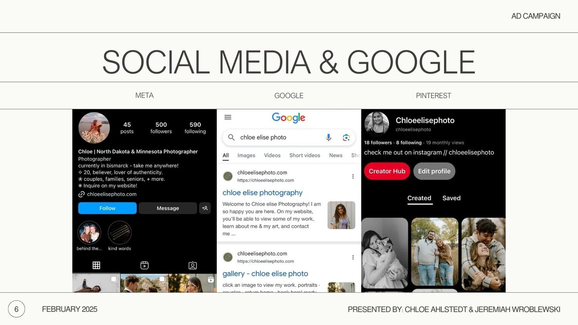Click the Google logo above the search bar
Image resolution: width=578 pixels, height=325 pixels.
[x=289, y=117]
